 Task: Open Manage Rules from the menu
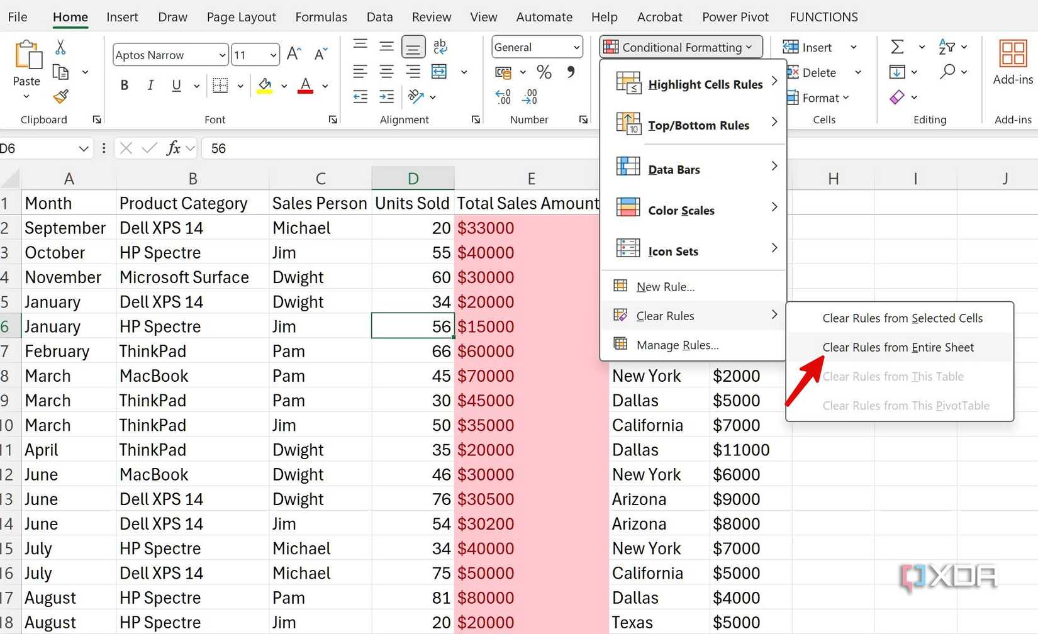tap(676, 345)
